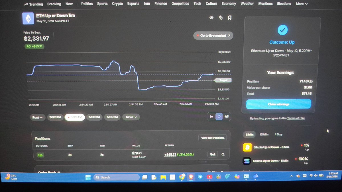Click the taskbar Search box
The height and width of the screenshot is (192, 342).
click(117, 177)
